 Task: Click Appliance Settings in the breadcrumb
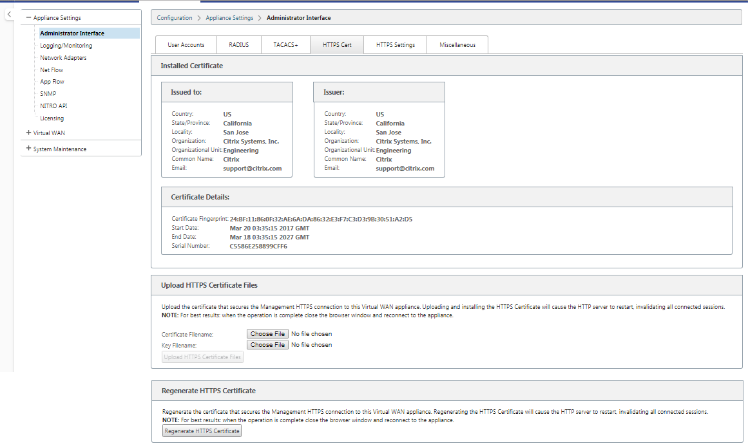point(229,18)
